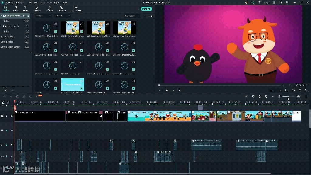Viewport: 311px width, 175px height.
Task: Open the Effects tab
Action: (x=50, y=9)
